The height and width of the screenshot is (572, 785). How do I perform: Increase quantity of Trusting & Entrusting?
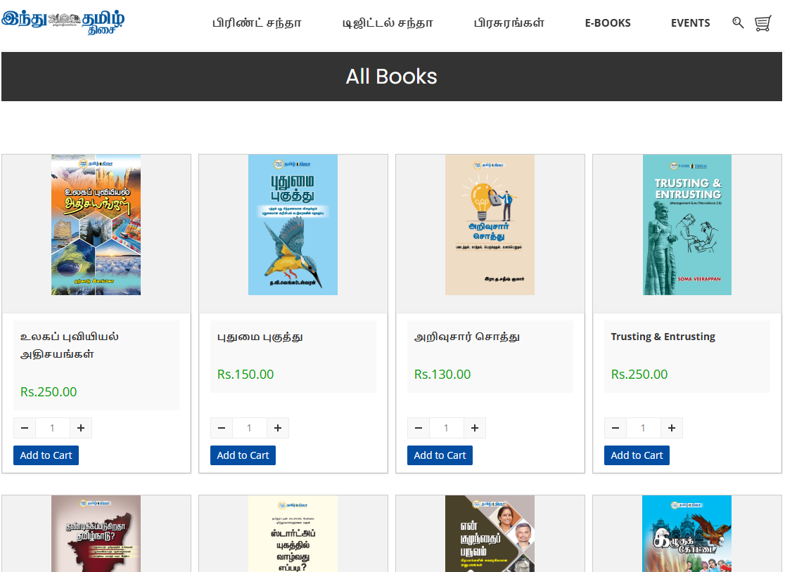pyautogui.click(x=672, y=428)
